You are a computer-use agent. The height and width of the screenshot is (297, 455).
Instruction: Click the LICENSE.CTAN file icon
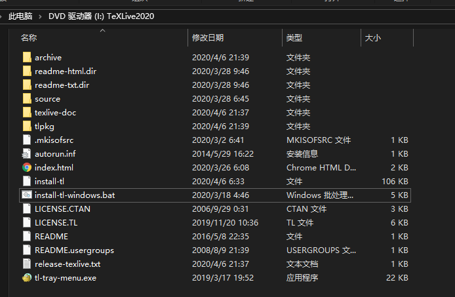tap(27, 209)
